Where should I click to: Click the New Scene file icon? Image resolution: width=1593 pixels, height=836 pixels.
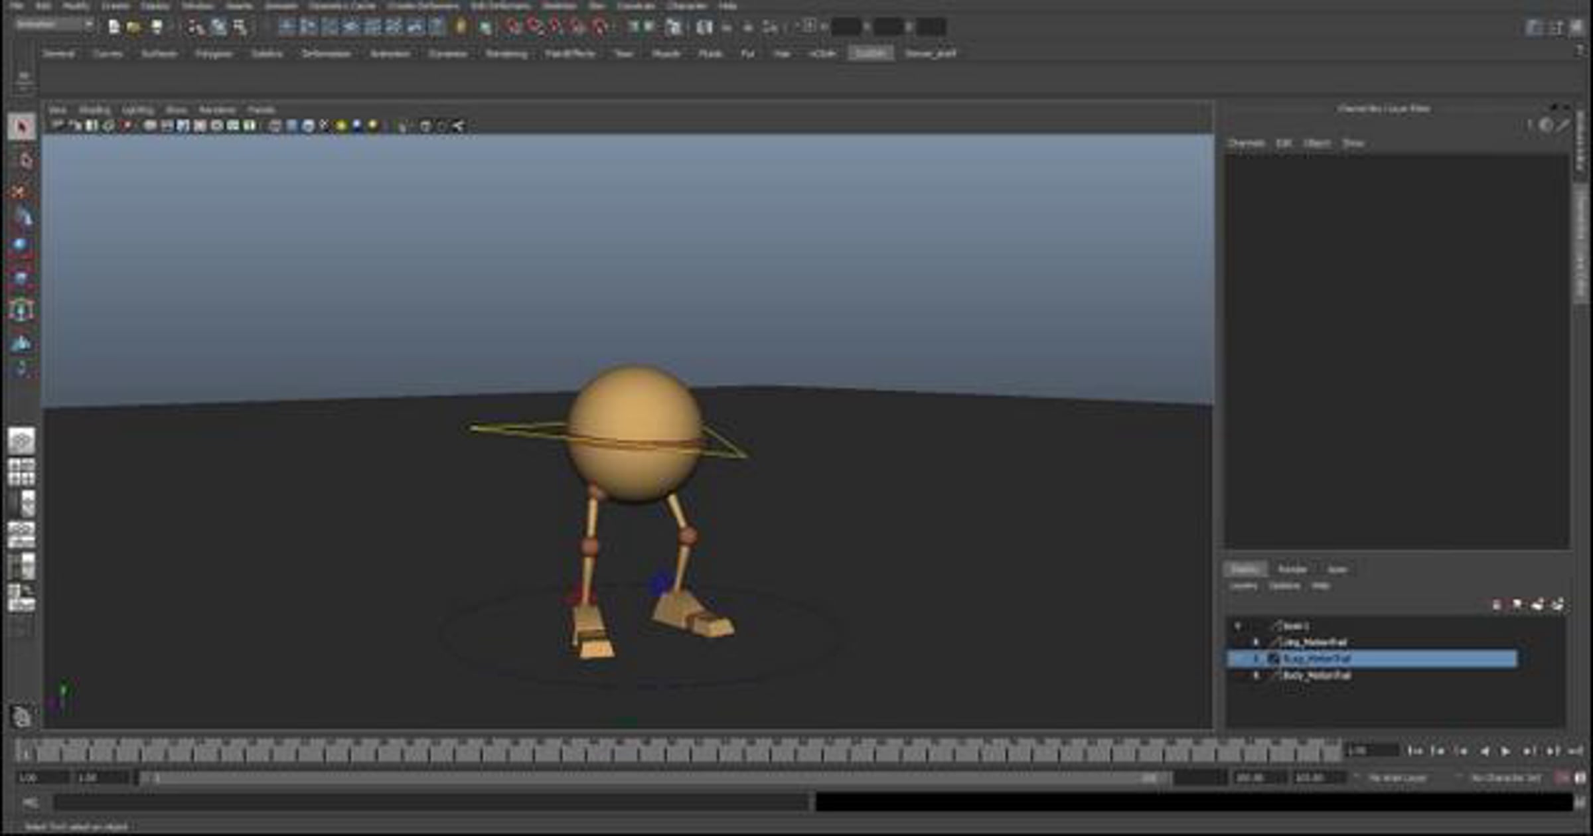pos(114,27)
